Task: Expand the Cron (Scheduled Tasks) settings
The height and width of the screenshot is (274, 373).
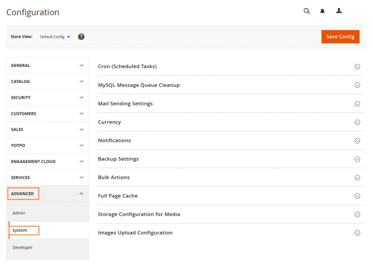Action: (357, 67)
